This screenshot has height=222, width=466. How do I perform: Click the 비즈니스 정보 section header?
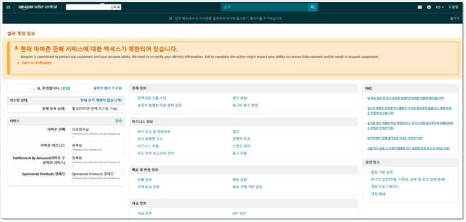coord(142,122)
